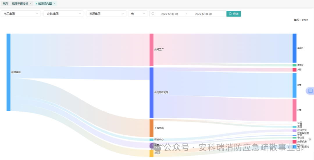314x160 pixels.
Task: Click the 查询 search button
Action: point(233,14)
